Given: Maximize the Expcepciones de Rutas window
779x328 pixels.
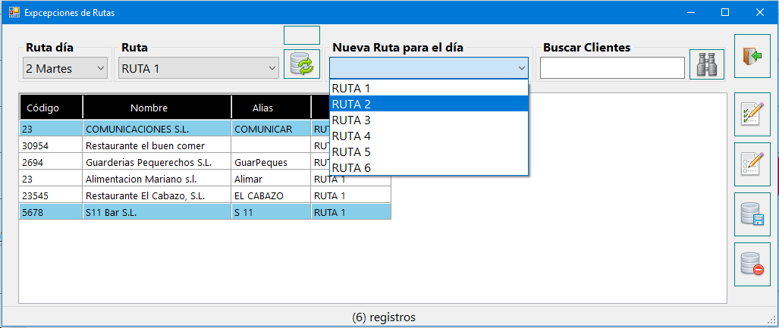Looking at the screenshot, I should tap(725, 12).
